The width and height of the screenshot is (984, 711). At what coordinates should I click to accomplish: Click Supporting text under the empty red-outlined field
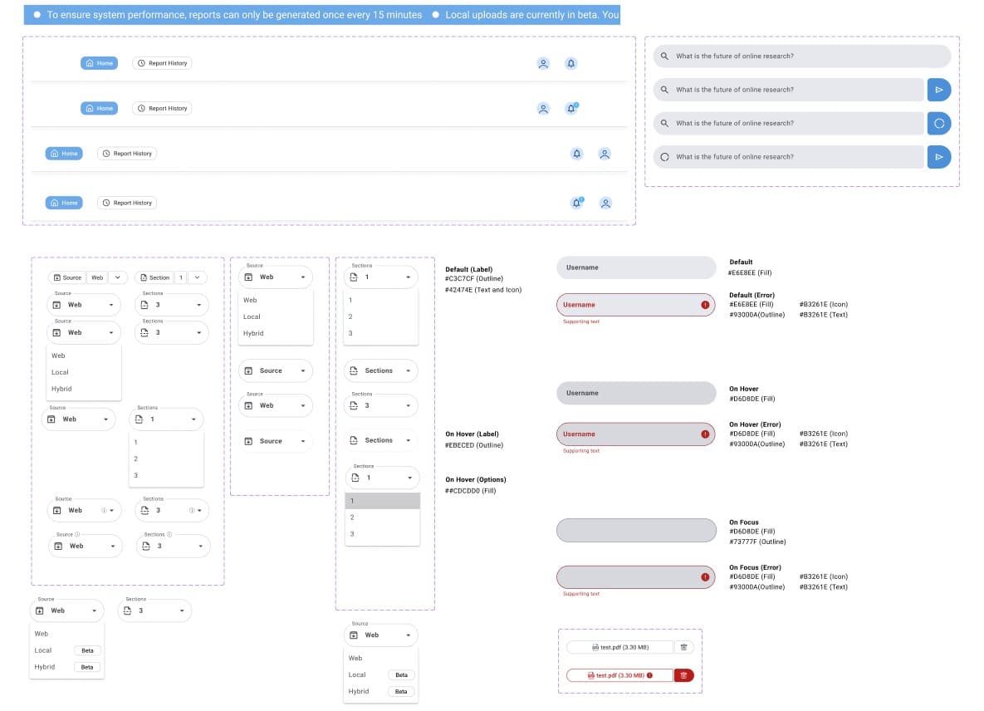[x=581, y=594]
